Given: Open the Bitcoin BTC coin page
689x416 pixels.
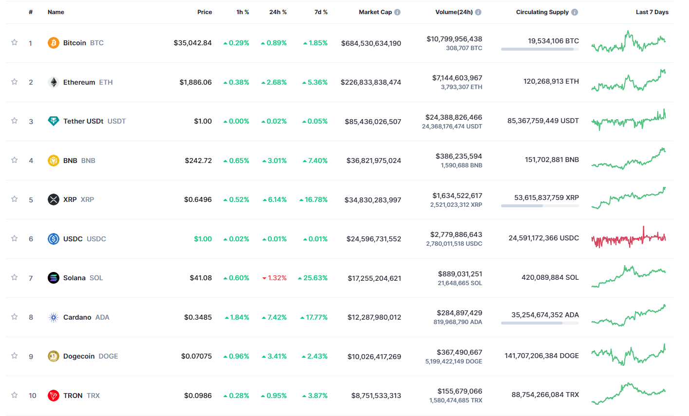Looking at the screenshot, I should click(x=83, y=43).
